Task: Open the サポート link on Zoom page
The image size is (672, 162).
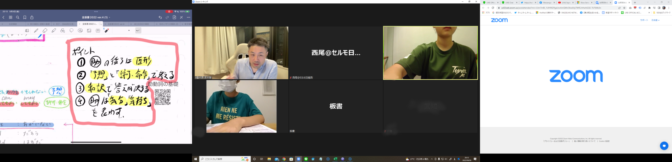Action: [644, 20]
